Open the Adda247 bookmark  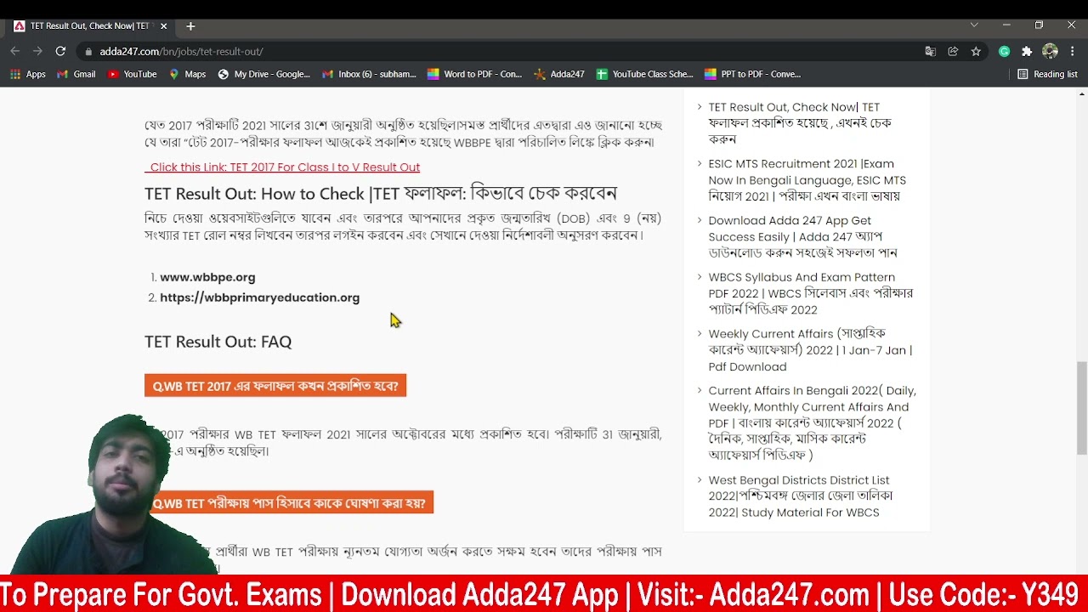pyautogui.click(x=559, y=74)
